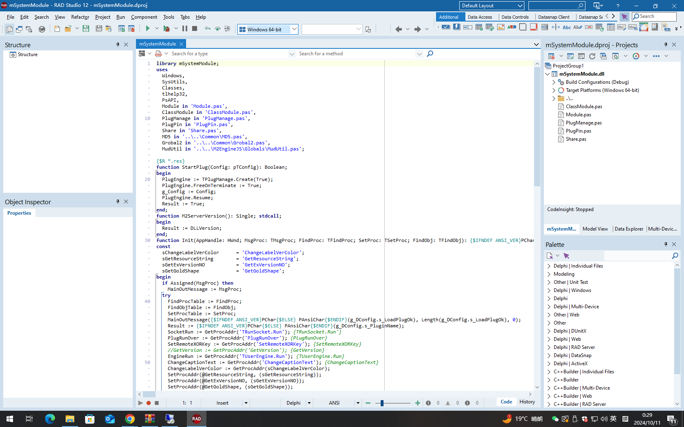Click the Program Reset stop square
684x427 pixels.
click(x=195, y=28)
